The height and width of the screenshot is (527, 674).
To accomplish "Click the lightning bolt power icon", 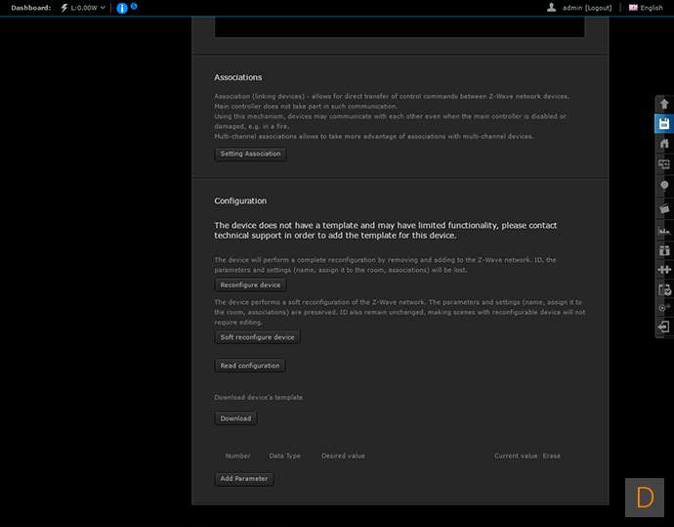I will 64,8.
